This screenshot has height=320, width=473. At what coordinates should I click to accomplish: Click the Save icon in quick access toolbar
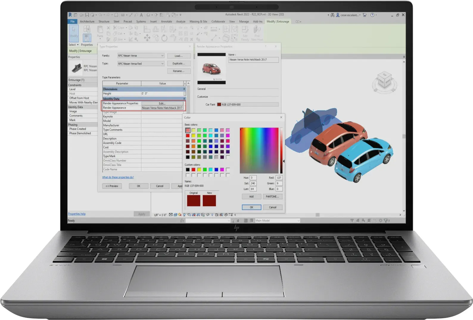87,15
